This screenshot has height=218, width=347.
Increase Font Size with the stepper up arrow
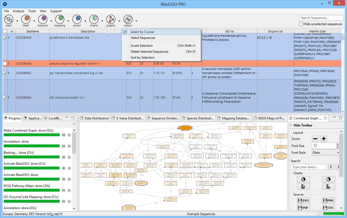click(338, 144)
